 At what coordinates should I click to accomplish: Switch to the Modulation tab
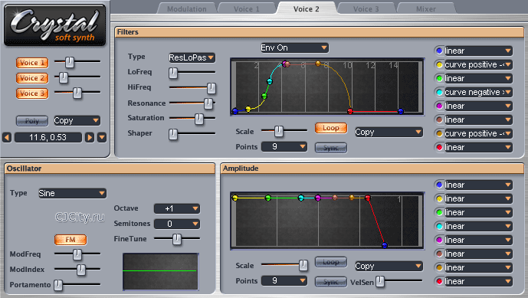tap(187, 8)
